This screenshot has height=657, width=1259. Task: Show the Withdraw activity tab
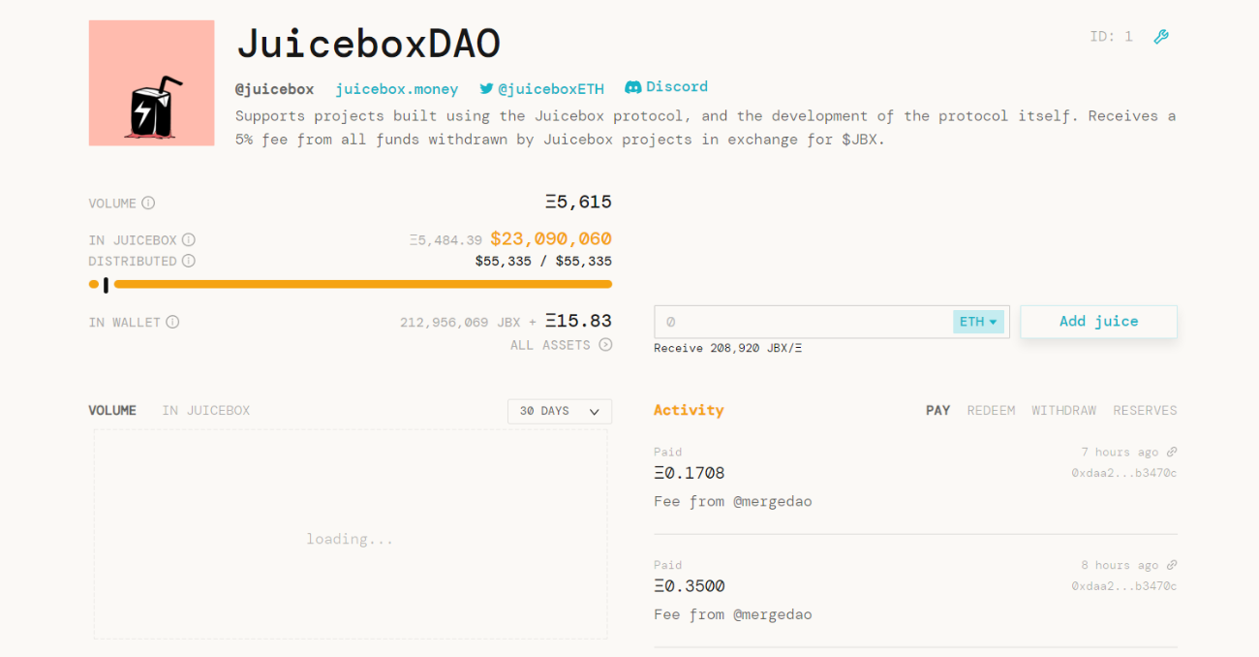(x=1063, y=411)
